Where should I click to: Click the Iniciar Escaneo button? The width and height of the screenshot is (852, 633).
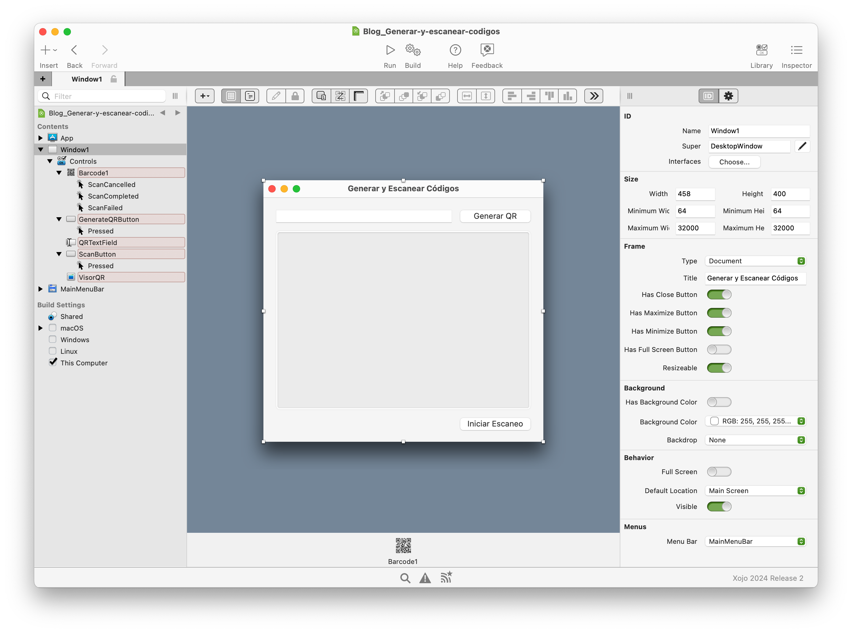(495, 424)
